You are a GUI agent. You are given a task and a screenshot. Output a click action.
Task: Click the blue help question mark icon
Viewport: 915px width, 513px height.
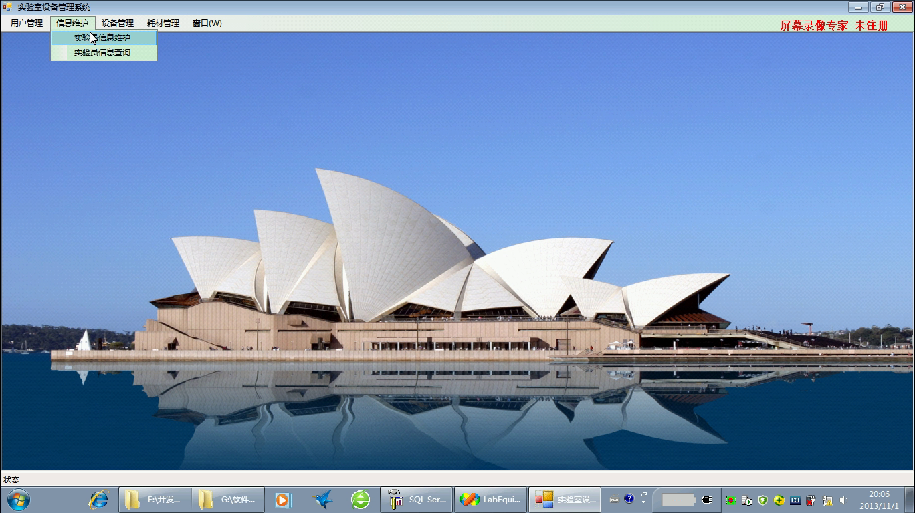click(x=629, y=498)
